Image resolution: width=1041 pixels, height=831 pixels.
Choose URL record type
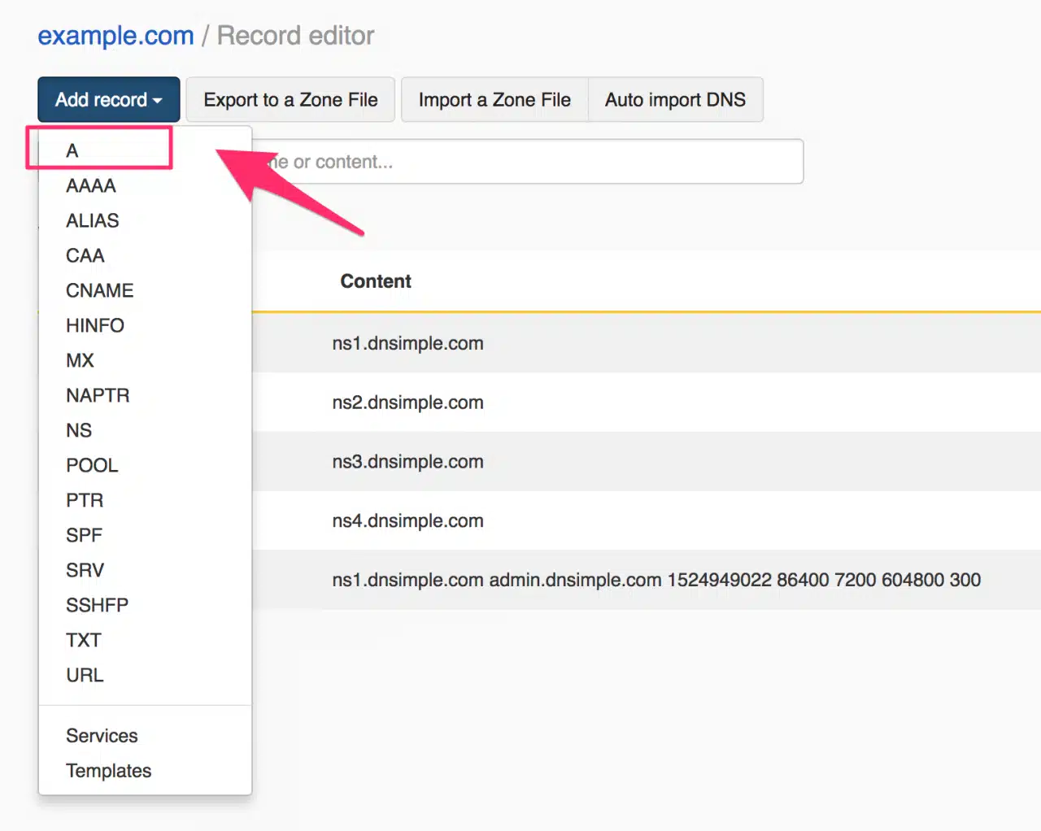click(145, 675)
